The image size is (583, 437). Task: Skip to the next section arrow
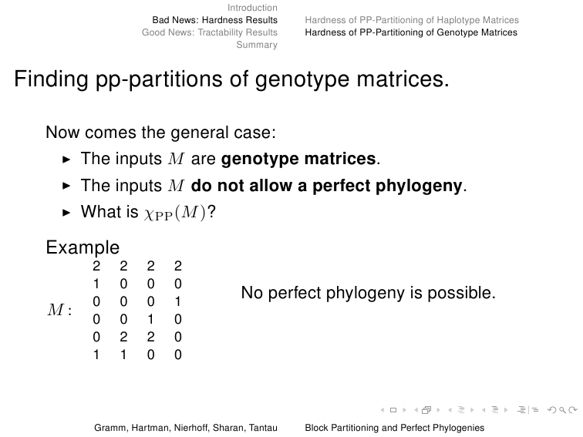506,410
